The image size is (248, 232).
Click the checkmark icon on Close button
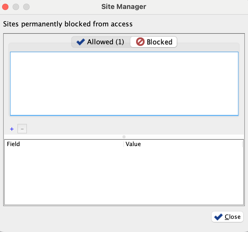click(218, 217)
